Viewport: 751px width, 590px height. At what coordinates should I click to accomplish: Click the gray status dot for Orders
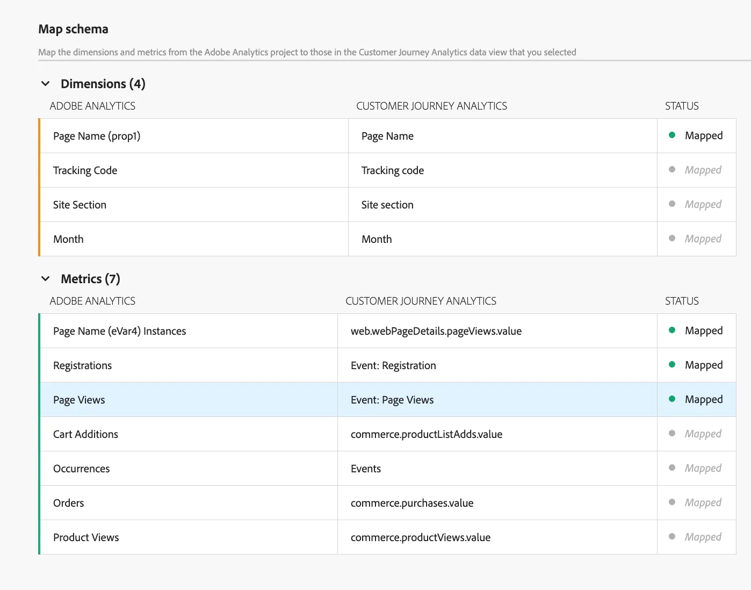point(672,502)
